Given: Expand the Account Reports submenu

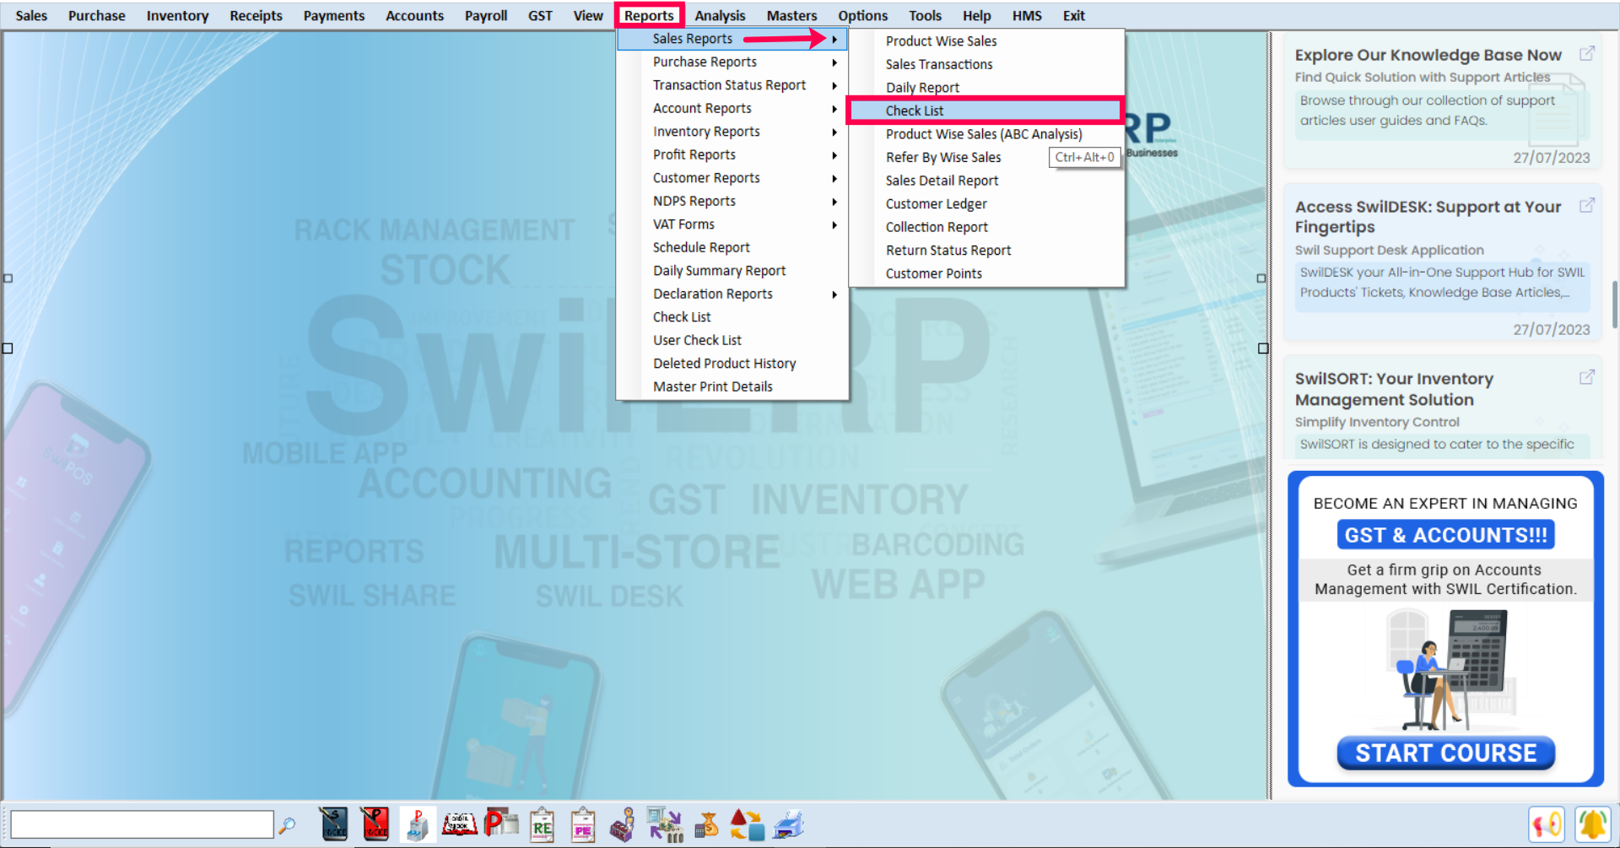Looking at the screenshot, I should pos(732,108).
